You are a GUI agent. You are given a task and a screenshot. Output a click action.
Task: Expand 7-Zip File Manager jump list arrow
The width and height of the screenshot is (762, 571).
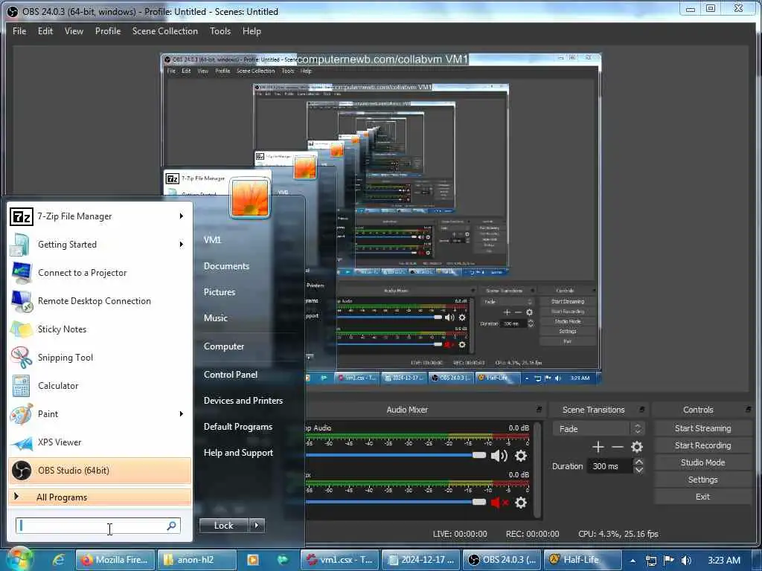pyautogui.click(x=182, y=216)
